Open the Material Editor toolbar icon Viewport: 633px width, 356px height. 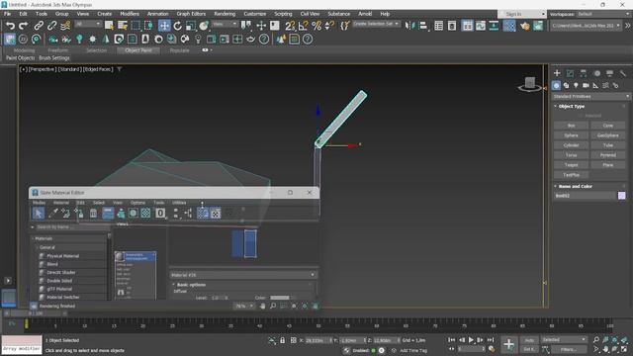coord(509,26)
